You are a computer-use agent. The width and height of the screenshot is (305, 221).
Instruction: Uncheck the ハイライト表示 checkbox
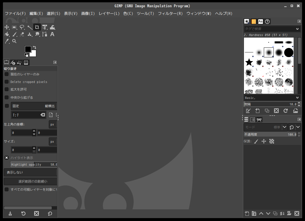click(x=7, y=158)
